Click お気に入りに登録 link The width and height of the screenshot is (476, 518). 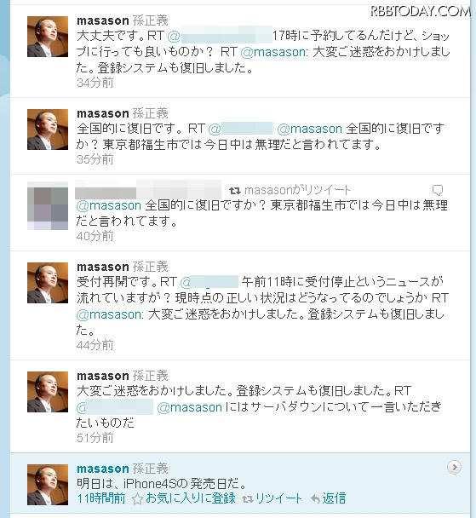point(191,498)
